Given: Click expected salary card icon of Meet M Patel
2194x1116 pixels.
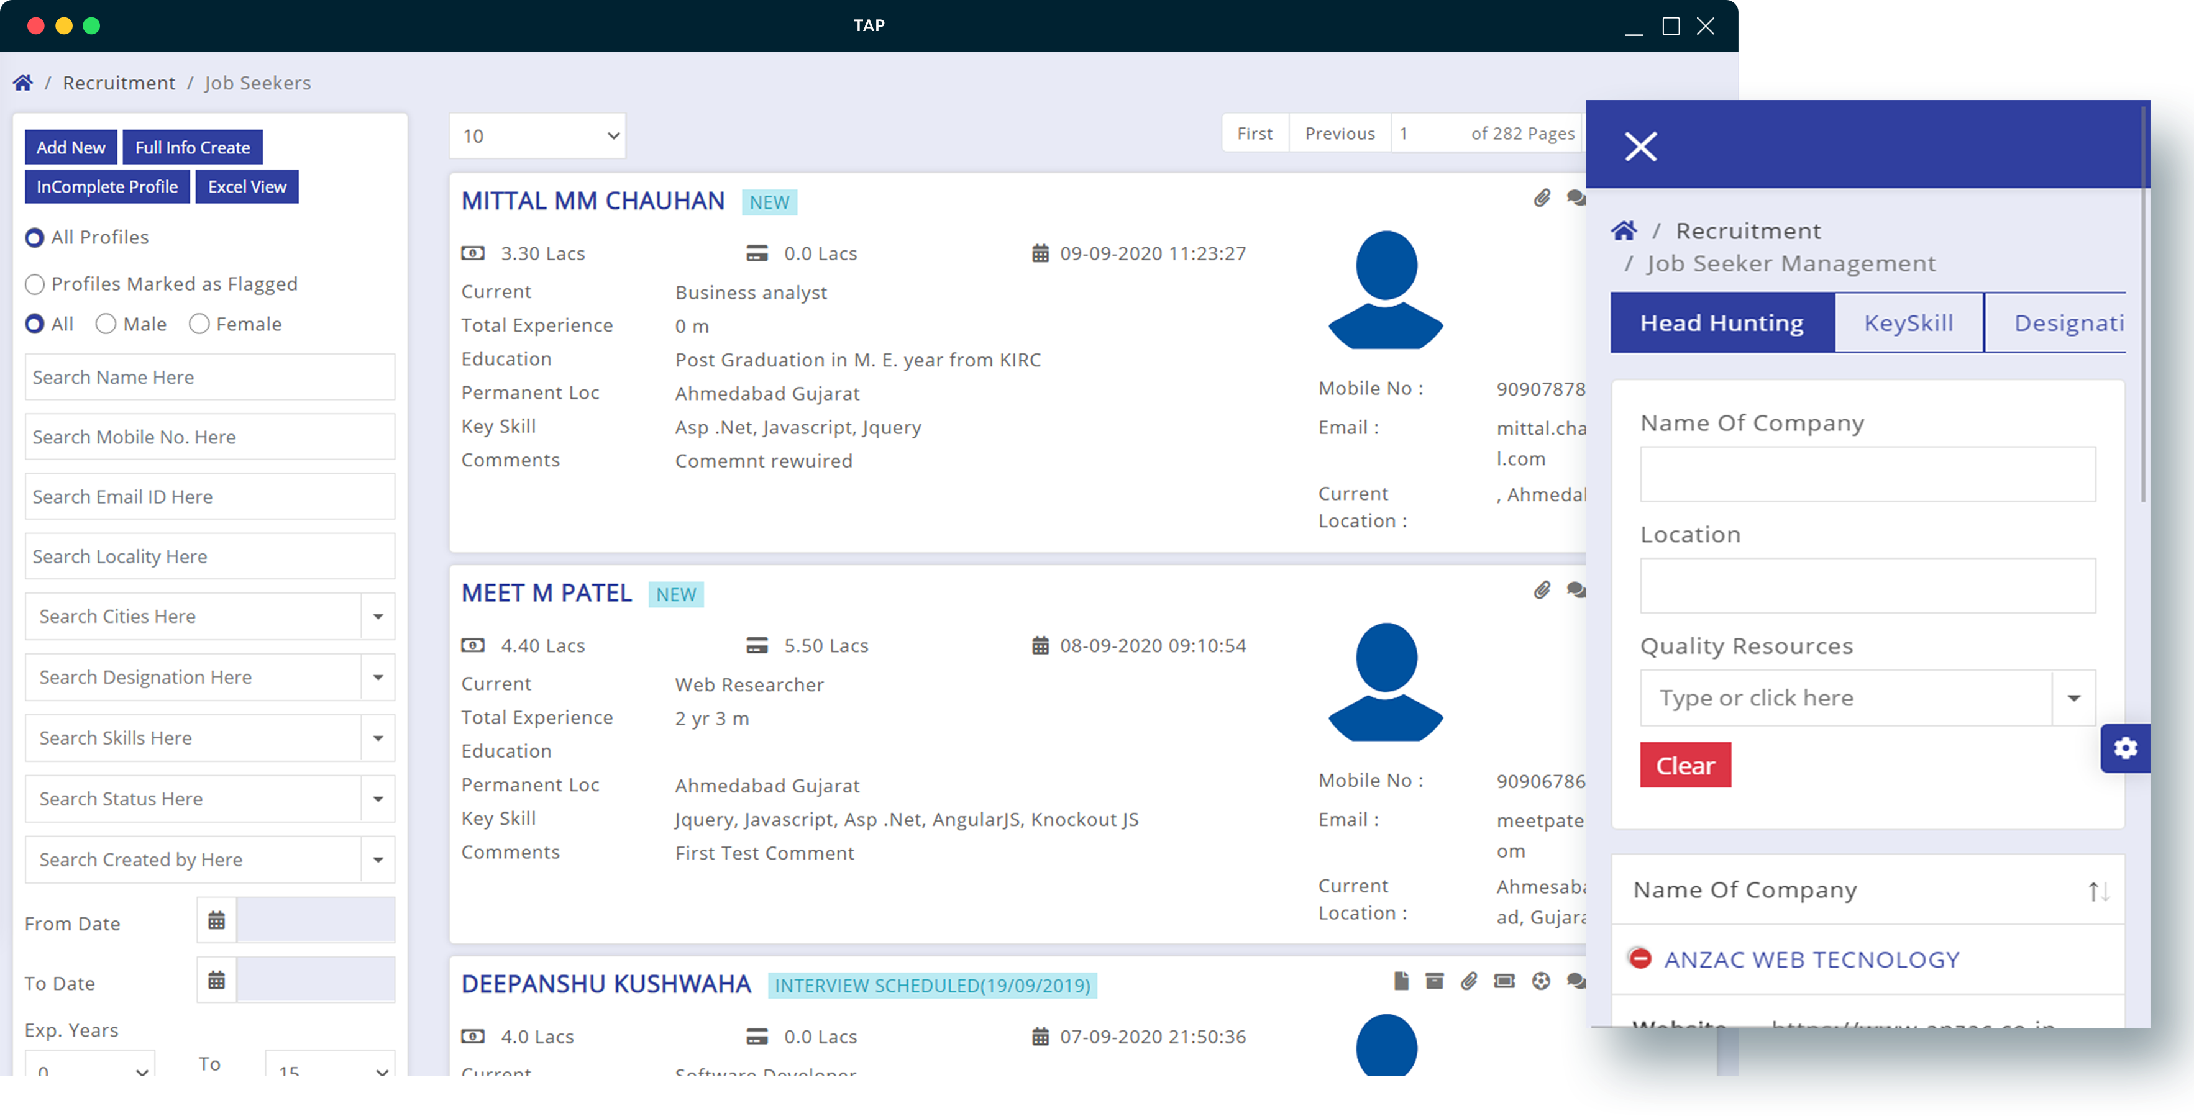Looking at the screenshot, I should click(756, 645).
